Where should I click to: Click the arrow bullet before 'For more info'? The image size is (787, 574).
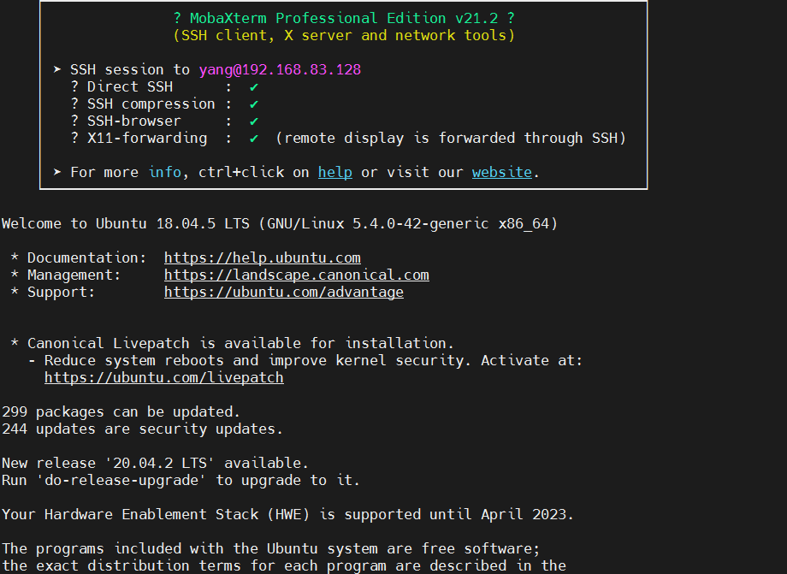point(57,173)
